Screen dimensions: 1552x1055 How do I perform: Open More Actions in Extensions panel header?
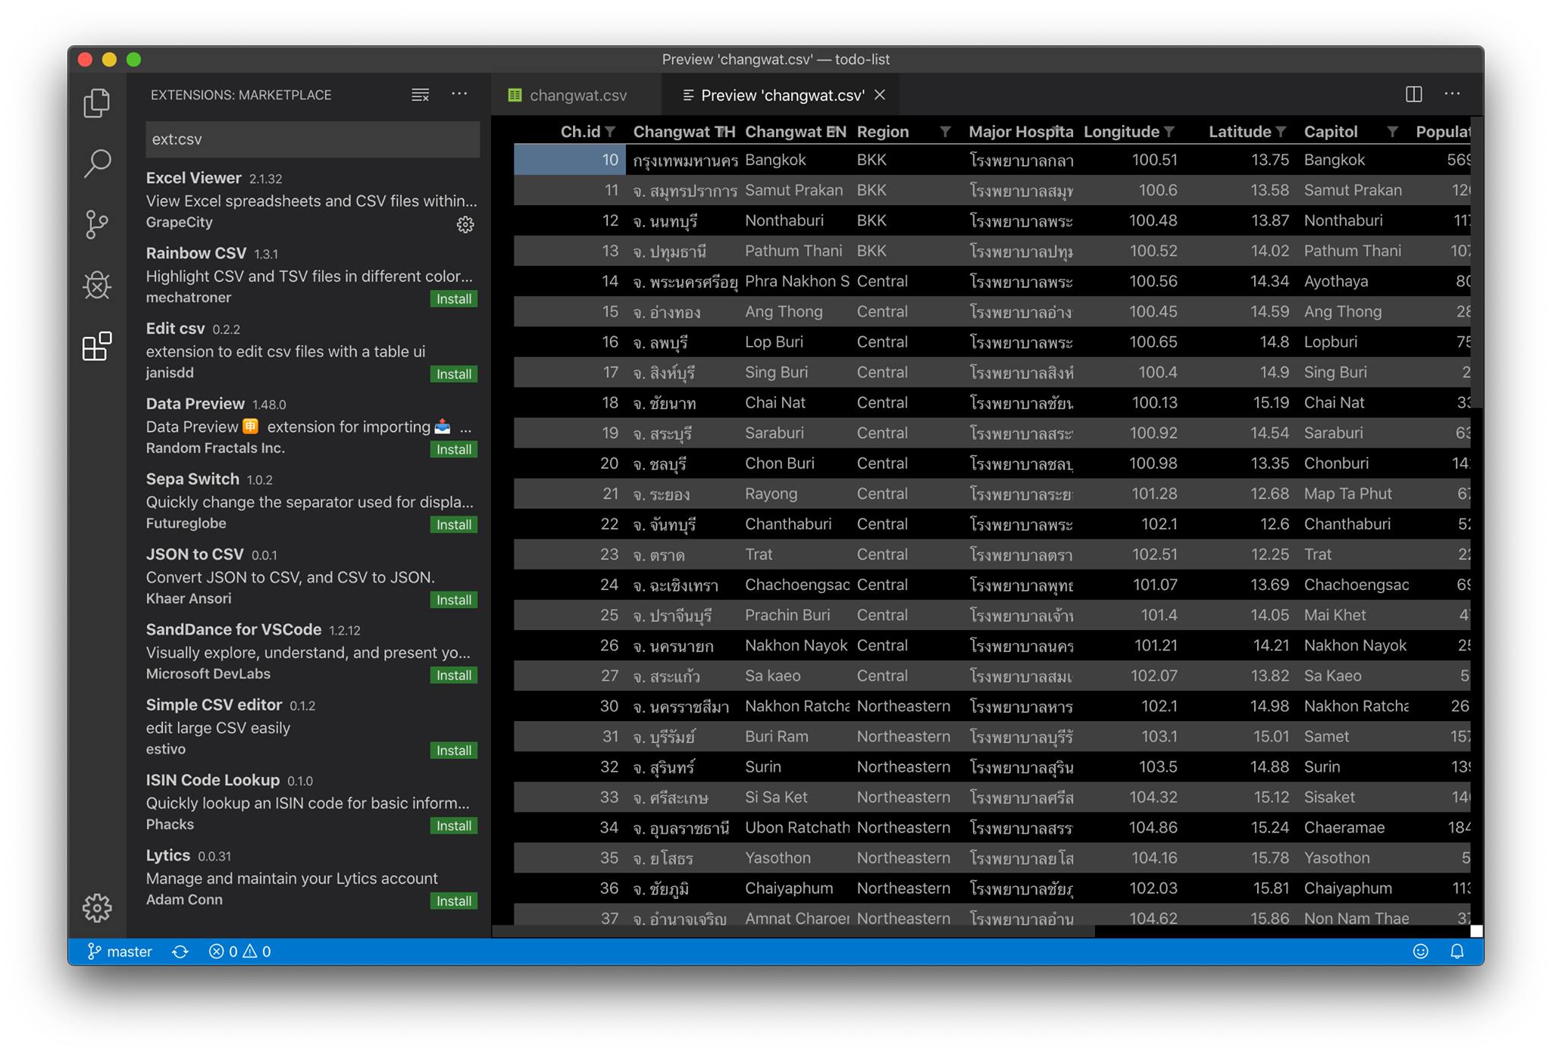click(459, 94)
